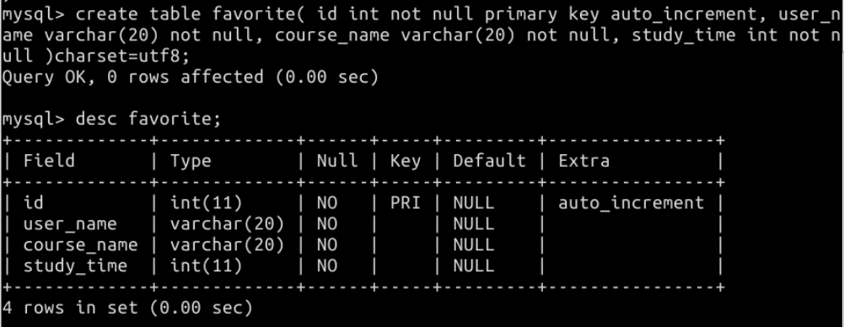
Task: Click the 'Default' column header
Action: 489,161
